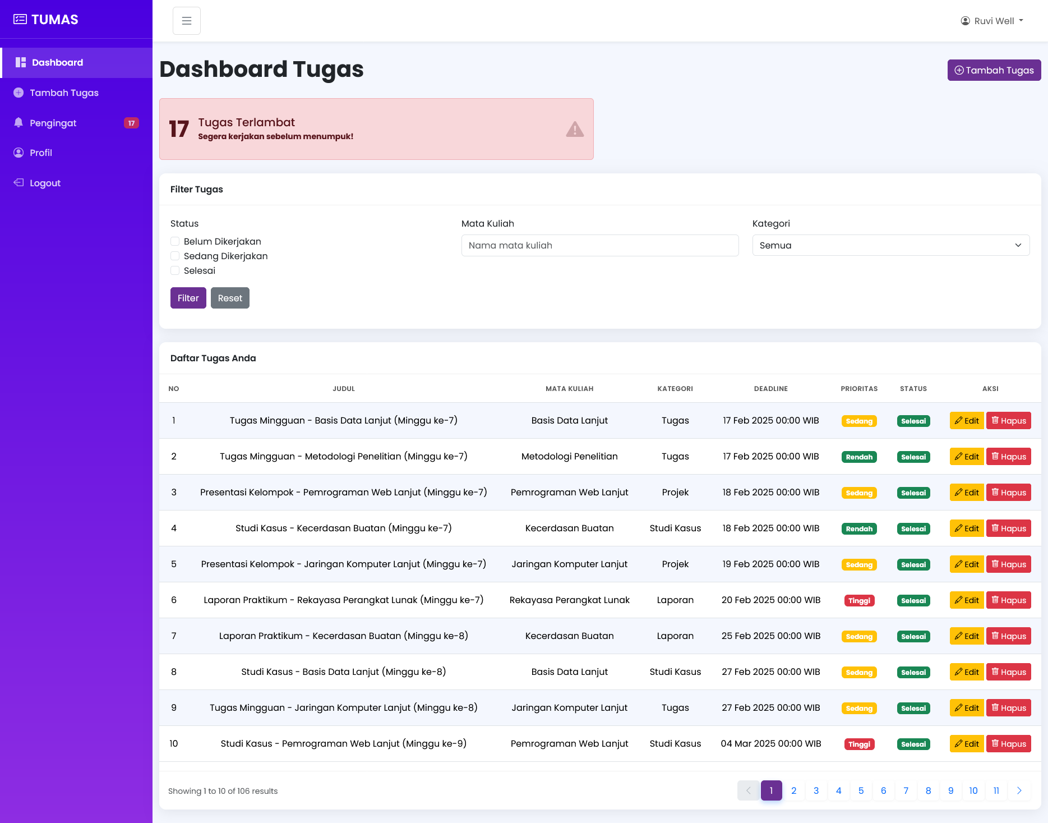Click the TUMAS logo icon
The width and height of the screenshot is (1048, 823).
pos(20,20)
